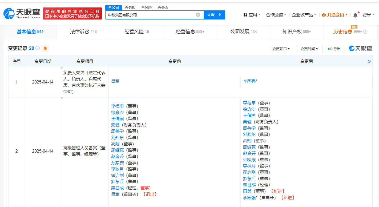Viewport: 379px width, 207px height.
Task: Select the 查关系 search tab
Action: click(163, 7)
